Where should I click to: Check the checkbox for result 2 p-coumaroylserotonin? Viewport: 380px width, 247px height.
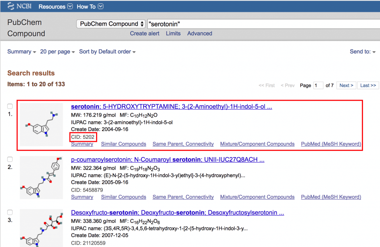click(x=10, y=159)
